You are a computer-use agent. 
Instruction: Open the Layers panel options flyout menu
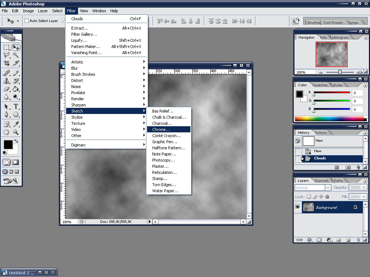[x=366, y=181]
